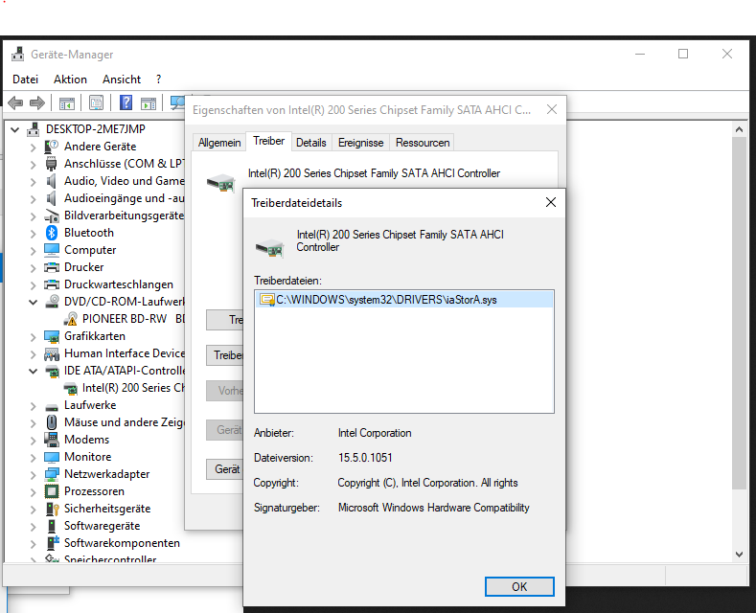Image resolution: width=756 pixels, height=613 pixels.
Task: Select Human Interface Devices tree entry
Action: (x=125, y=353)
